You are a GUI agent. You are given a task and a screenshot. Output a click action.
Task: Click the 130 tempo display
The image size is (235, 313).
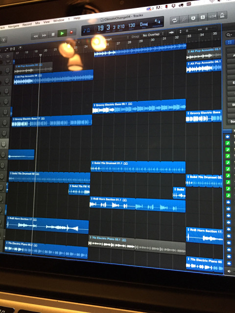(x=132, y=25)
